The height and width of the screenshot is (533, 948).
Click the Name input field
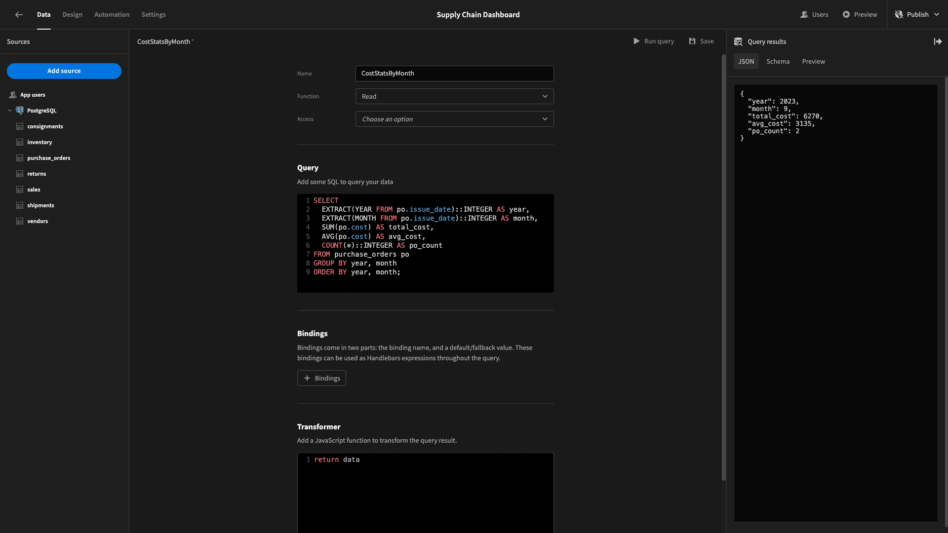[455, 74]
